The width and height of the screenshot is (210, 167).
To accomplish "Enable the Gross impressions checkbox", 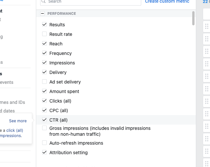I will (44, 128).
